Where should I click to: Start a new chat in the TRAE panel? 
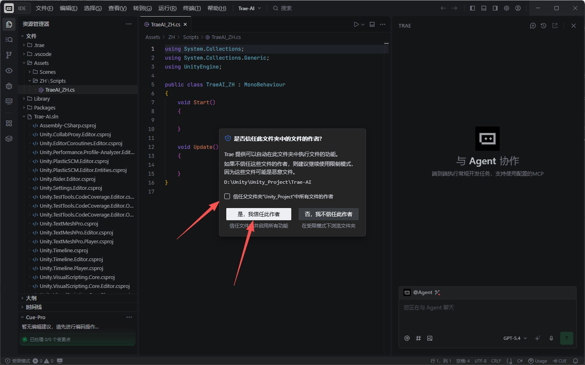533,26
